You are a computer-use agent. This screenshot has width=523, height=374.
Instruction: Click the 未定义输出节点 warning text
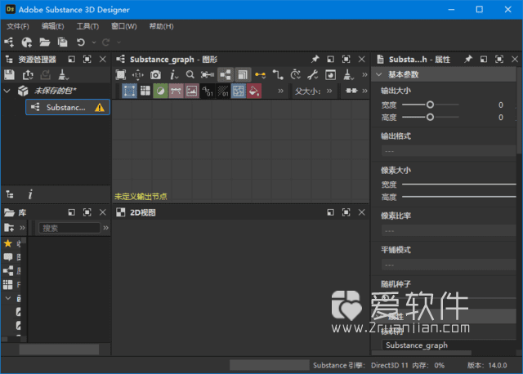141,196
